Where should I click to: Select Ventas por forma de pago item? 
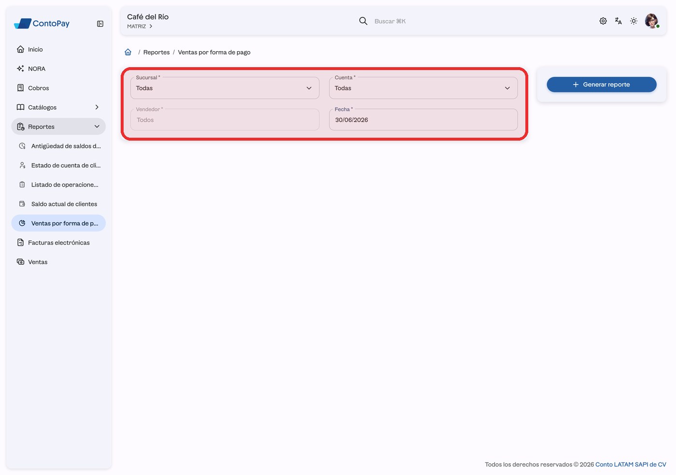(x=58, y=223)
